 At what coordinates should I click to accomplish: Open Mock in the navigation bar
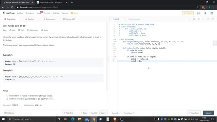tap(39, 13)
